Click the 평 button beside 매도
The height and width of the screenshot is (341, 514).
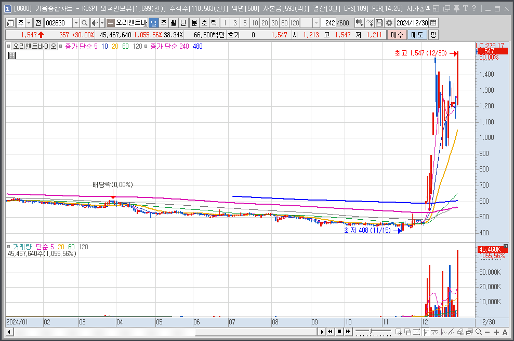[x=433, y=35]
